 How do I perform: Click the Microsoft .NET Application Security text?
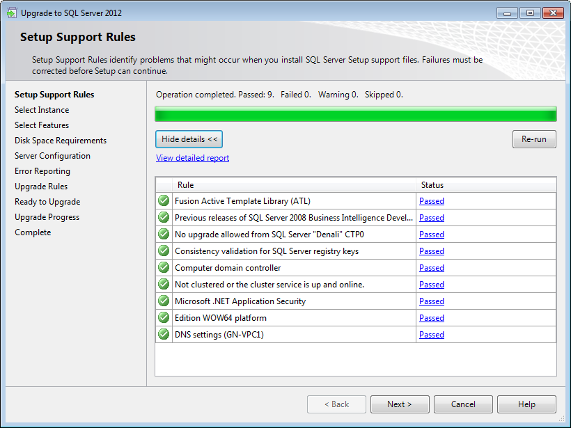pos(240,301)
